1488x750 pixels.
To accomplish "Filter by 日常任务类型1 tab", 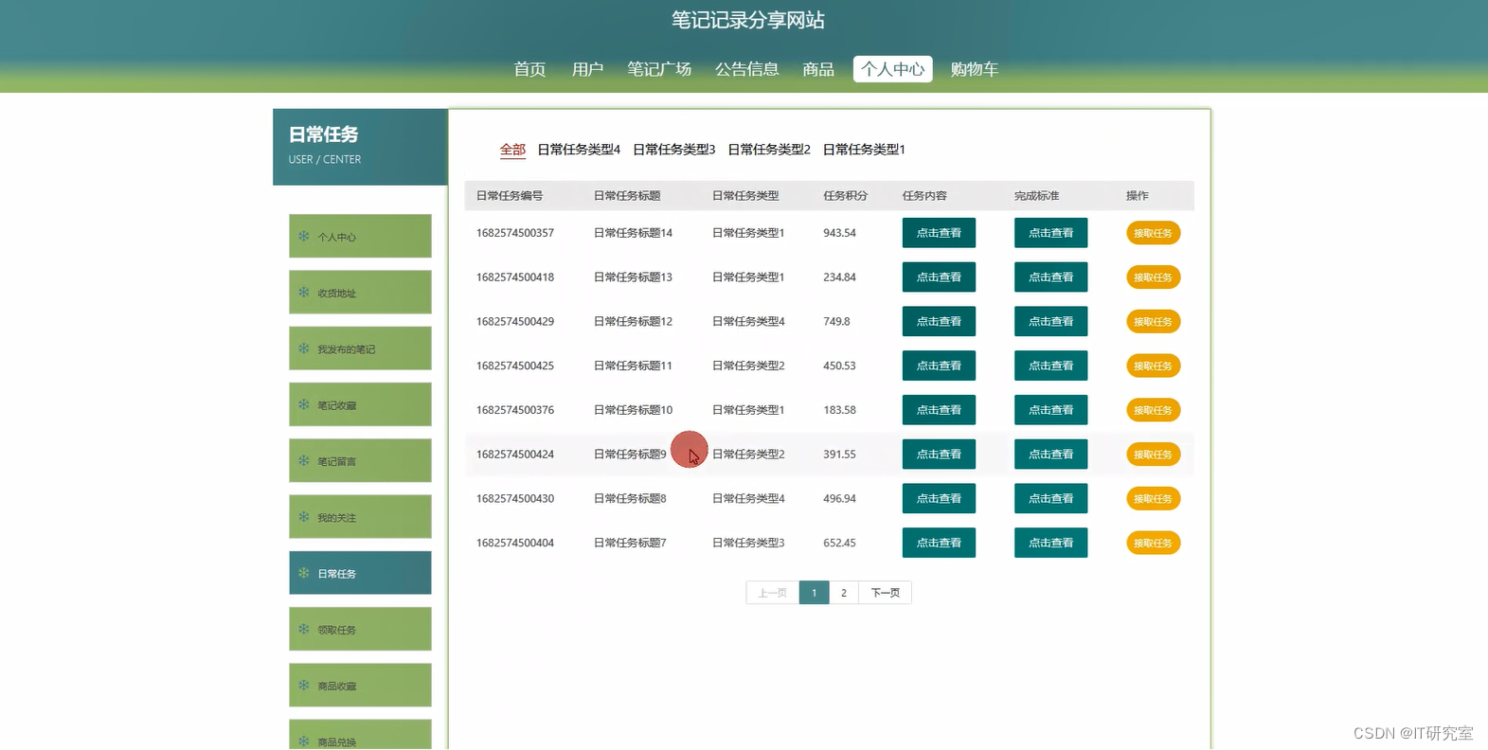I will coord(864,150).
